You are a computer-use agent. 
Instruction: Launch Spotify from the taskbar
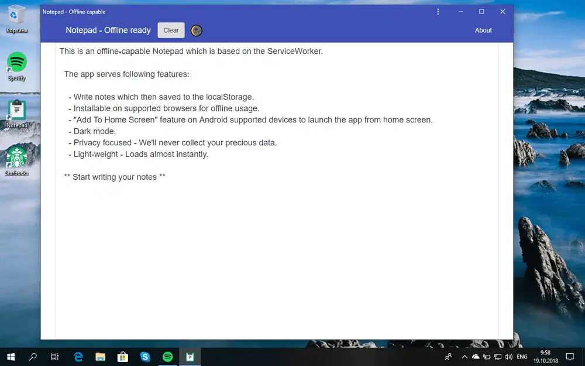click(167, 357)
